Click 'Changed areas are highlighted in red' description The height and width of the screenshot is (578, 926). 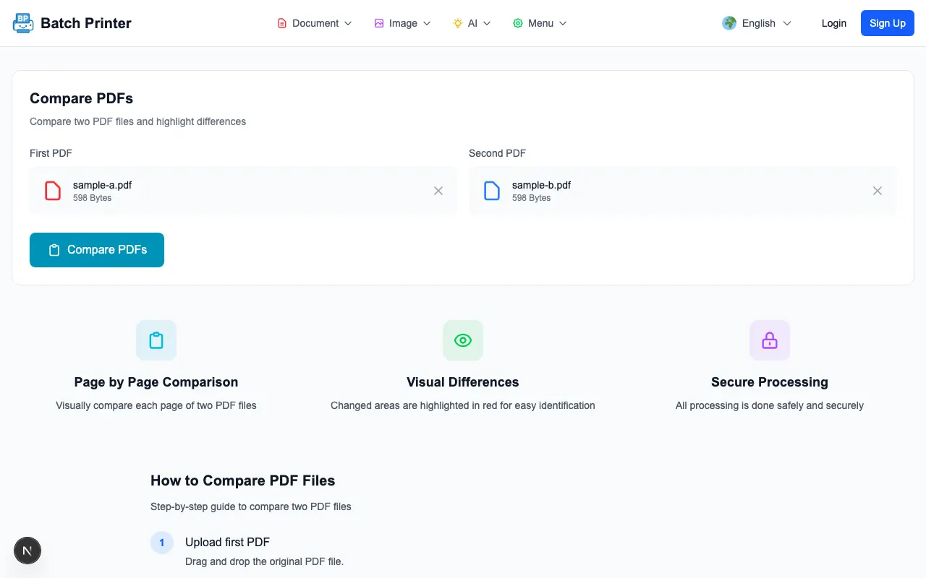click(x=463, y=405)
